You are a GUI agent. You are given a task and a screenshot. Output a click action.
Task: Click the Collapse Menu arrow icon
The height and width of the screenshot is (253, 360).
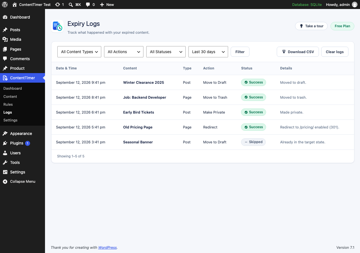click(5, 182)
